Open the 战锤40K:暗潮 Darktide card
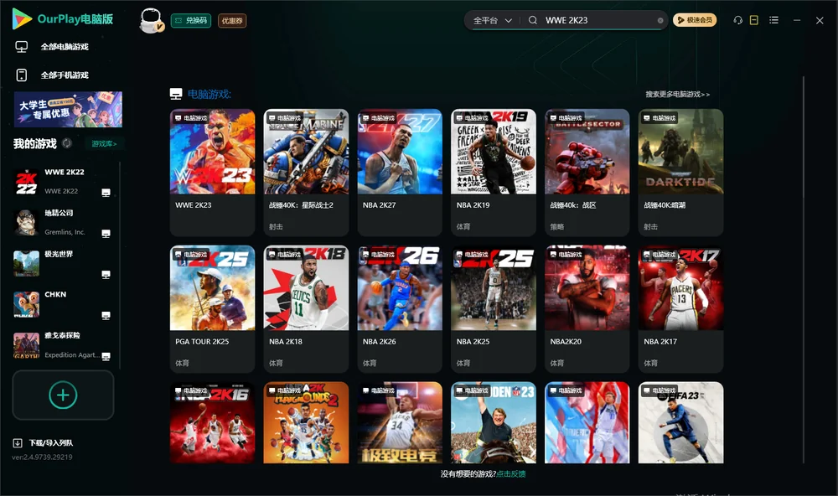 (x=680, y=172)
